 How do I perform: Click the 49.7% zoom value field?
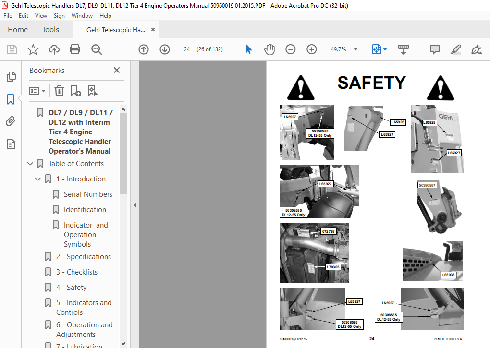pos(339,49)
